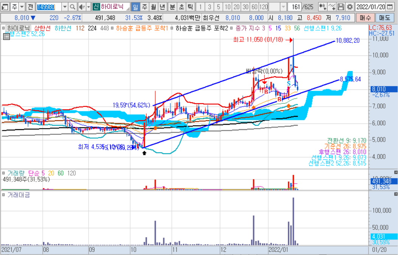Click the candlestick chart add icon
This screenshot has width=398, height=255.
pos(323,7)
